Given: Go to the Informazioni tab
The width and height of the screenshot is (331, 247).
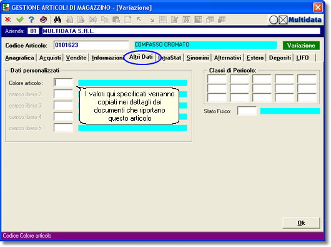Looking at the screenshot, I should 107,58.
